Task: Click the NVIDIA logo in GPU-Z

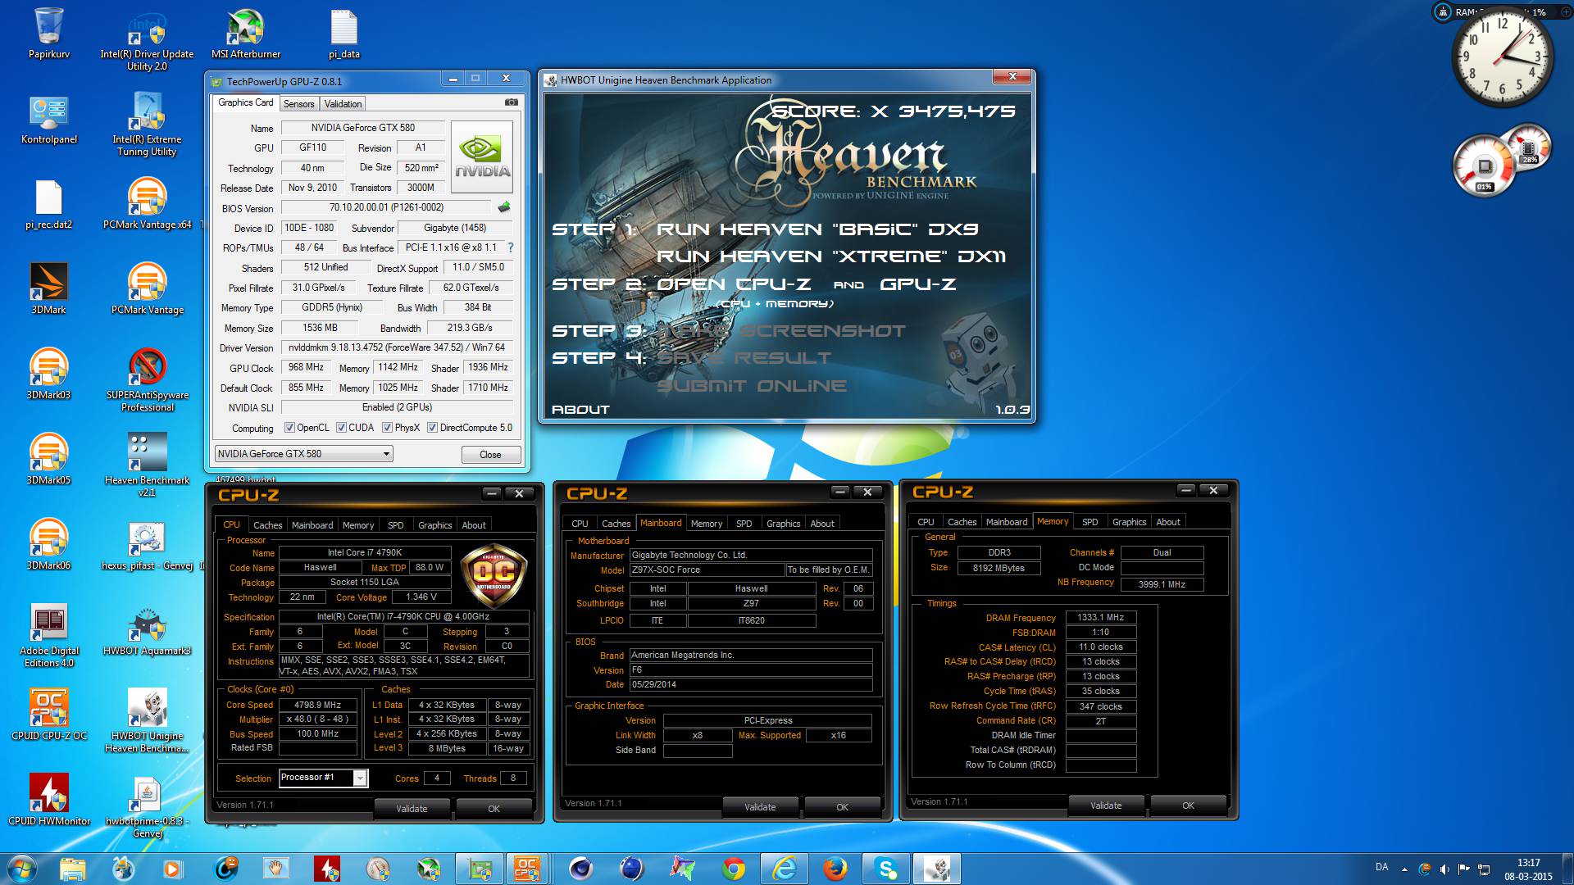Action: point(482,157)
